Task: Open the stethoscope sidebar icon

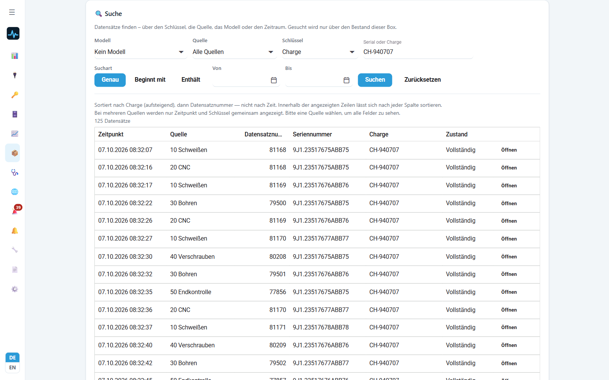Action: coord(15,173)
